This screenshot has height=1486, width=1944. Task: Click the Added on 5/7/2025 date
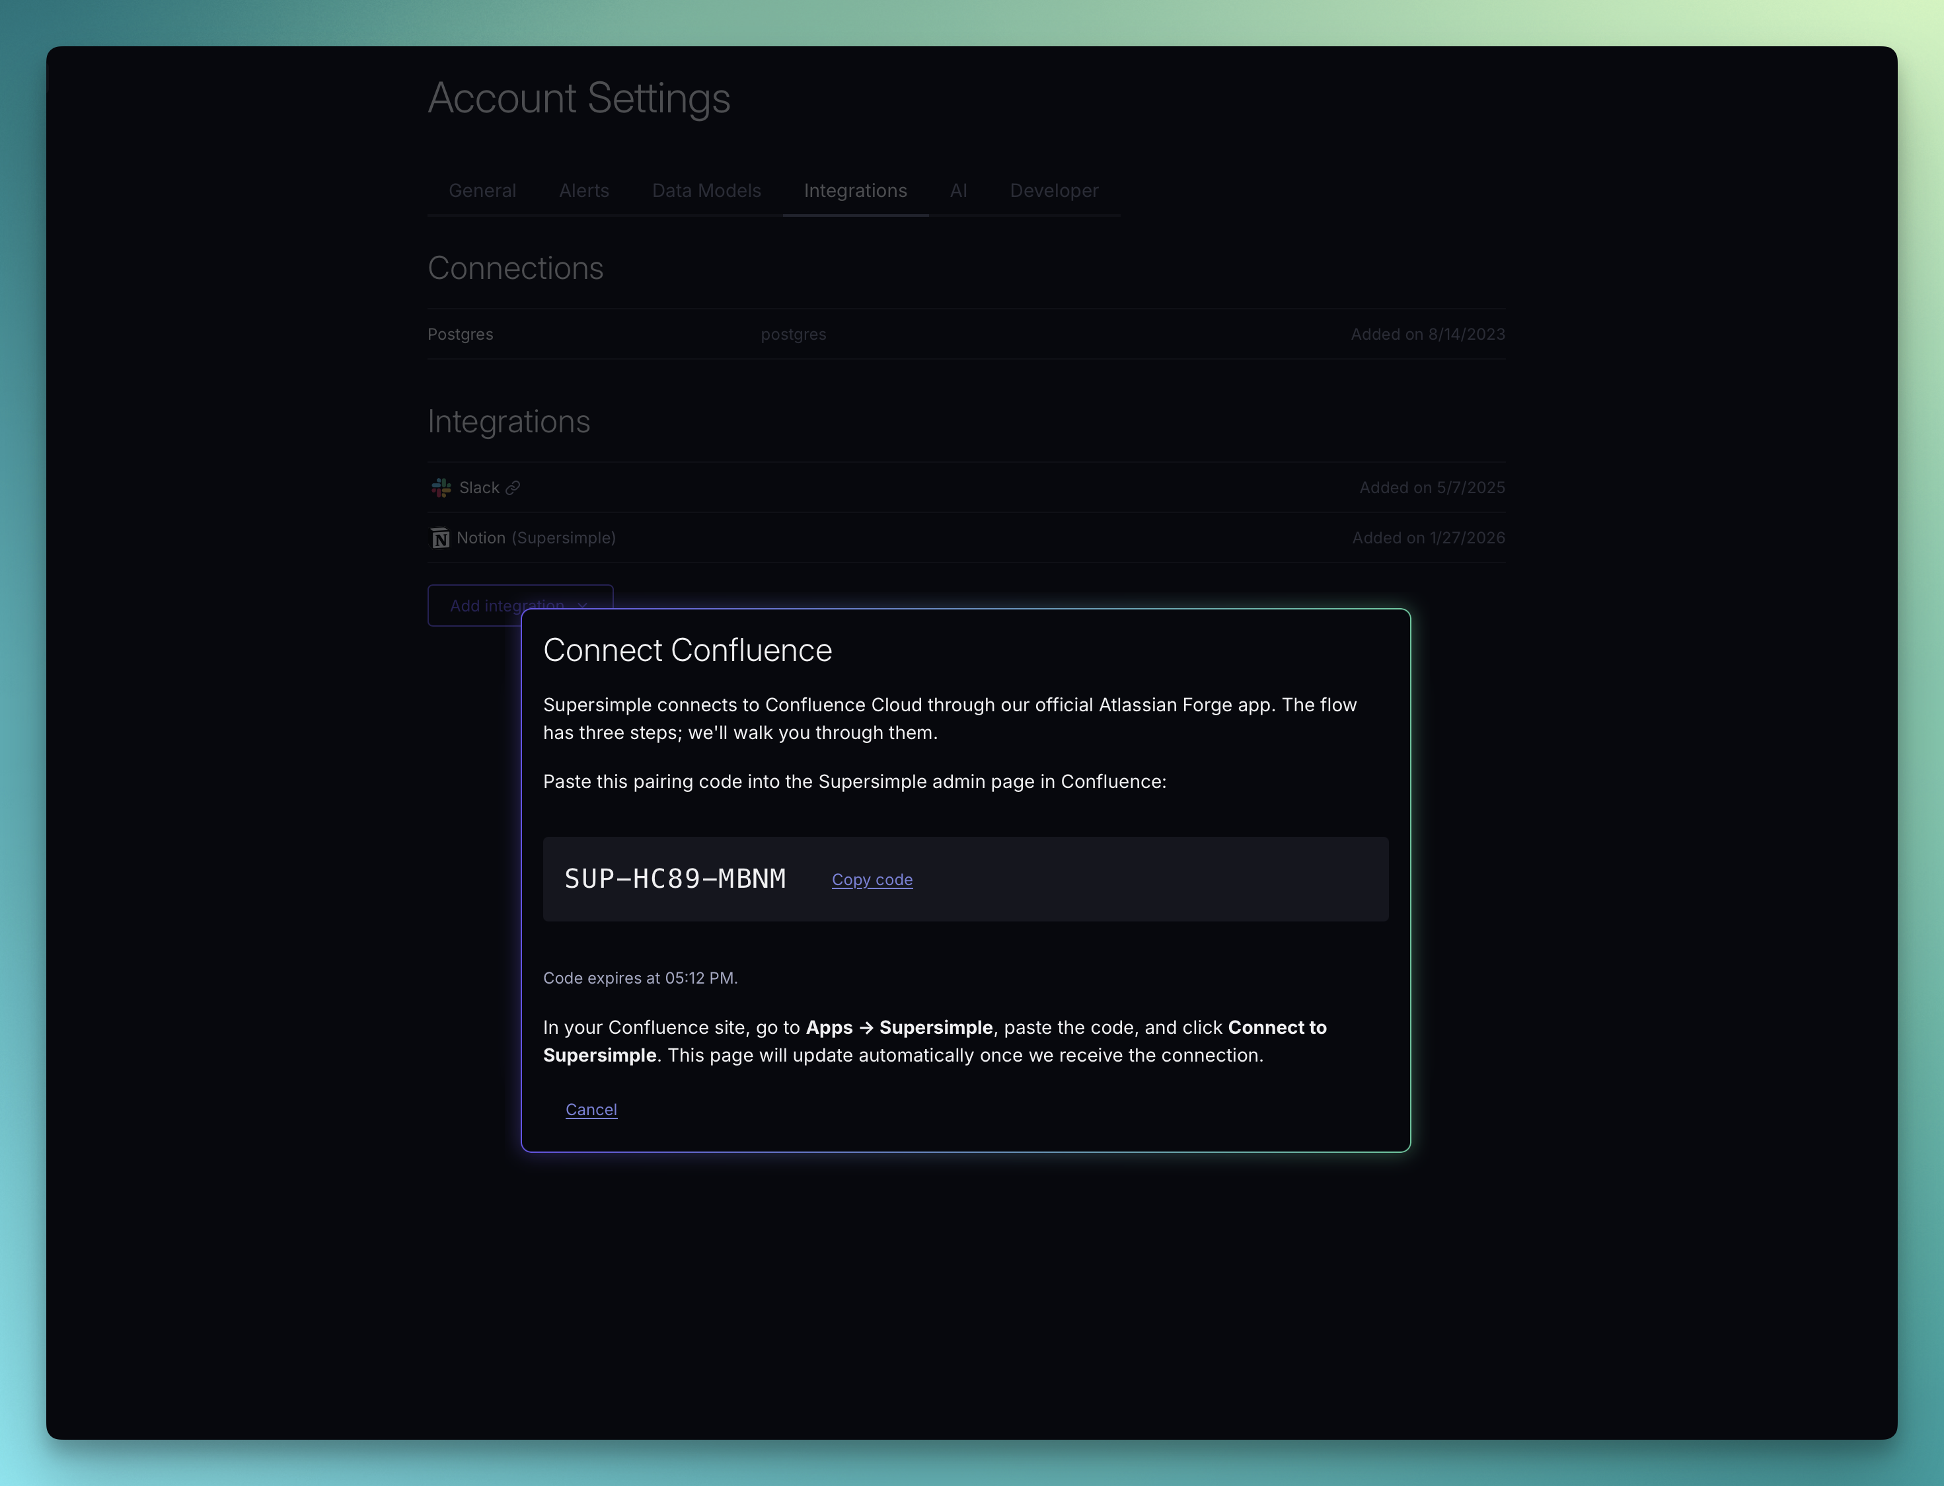(1431, 487)
